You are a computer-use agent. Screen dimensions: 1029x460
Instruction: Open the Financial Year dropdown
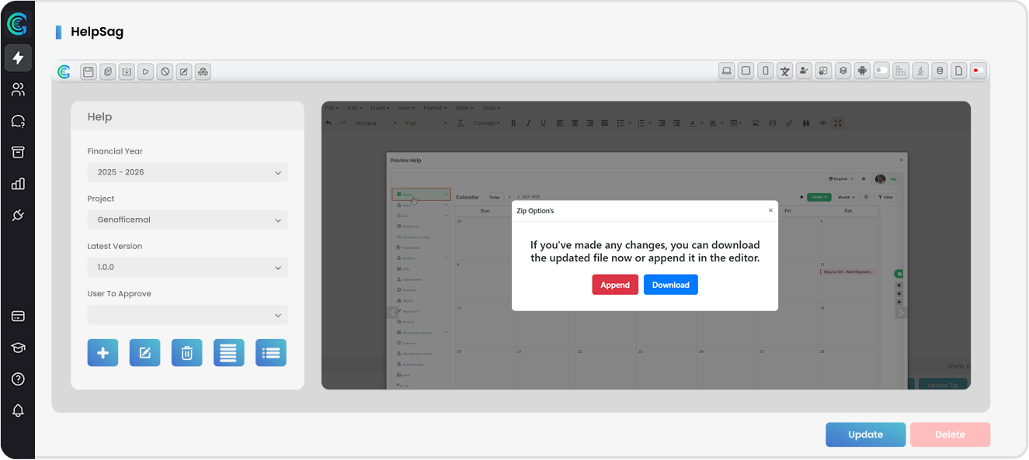187,171
